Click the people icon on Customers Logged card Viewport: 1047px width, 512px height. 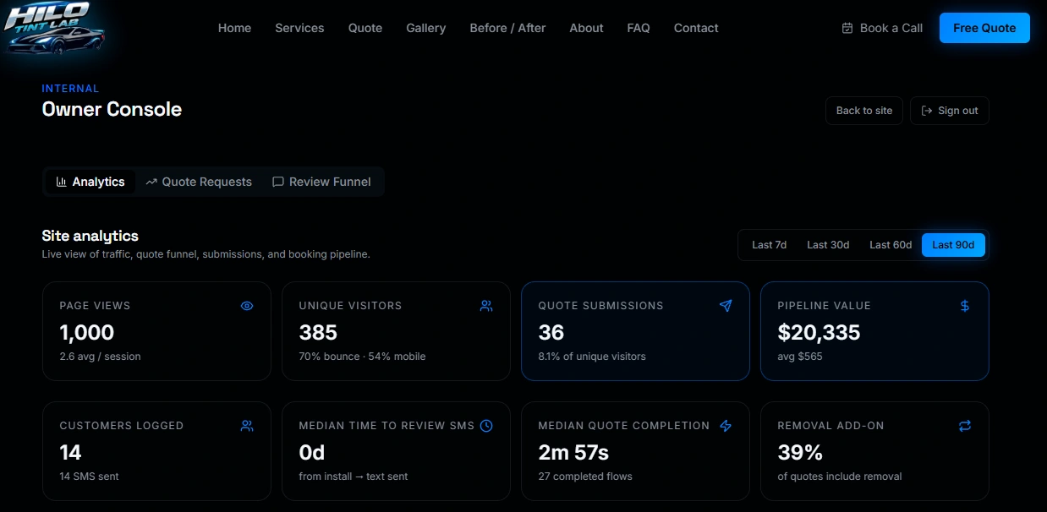[247, 426]
